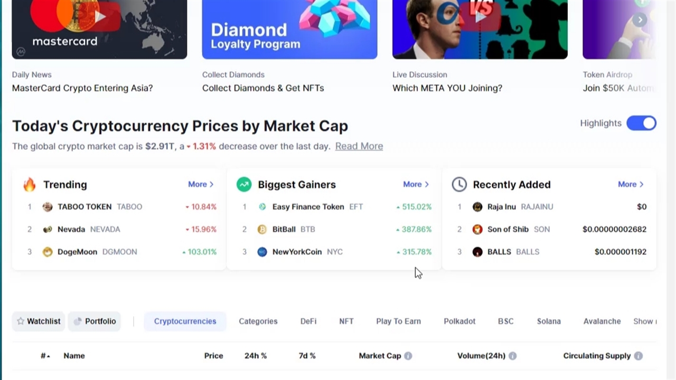676x380 pixels.
Task: Click the Recently Added clock icon
Action: (459, 184)
